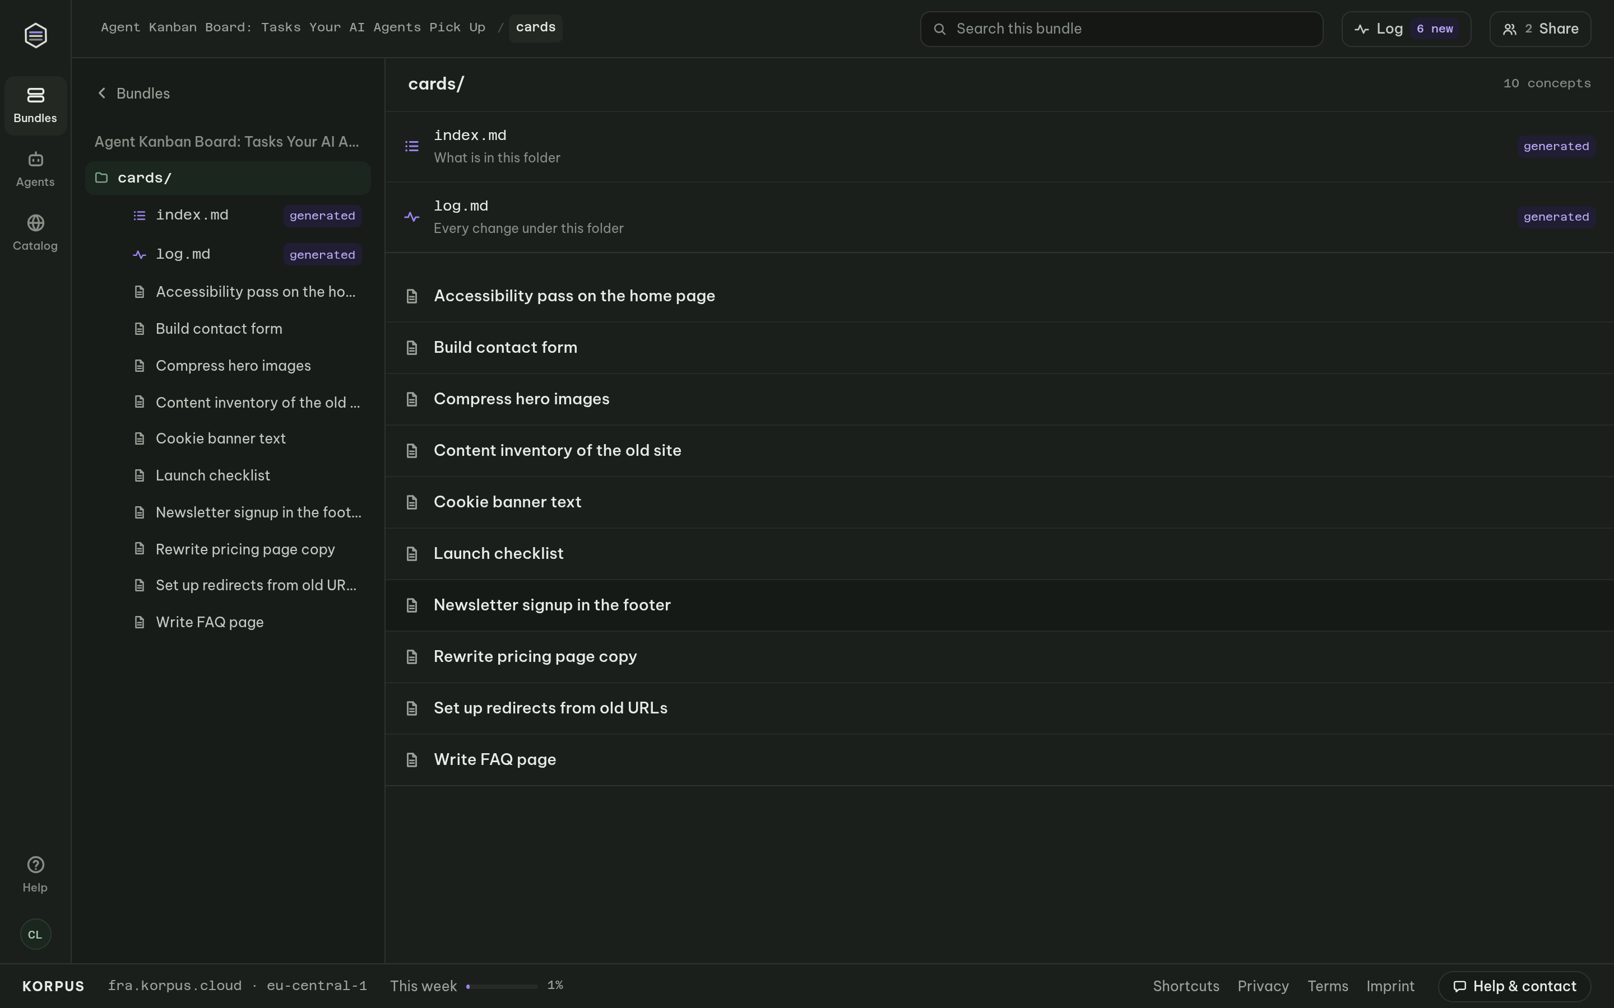Click the chat icon in Help & contact
This screenshot has height=1008, width=1614.
[x=1459, y=986]
